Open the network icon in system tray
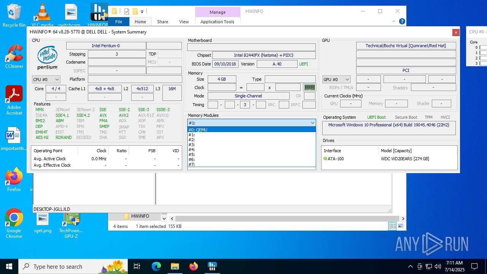The width and height of the screenshot is (487, 274). pos(428,266)
